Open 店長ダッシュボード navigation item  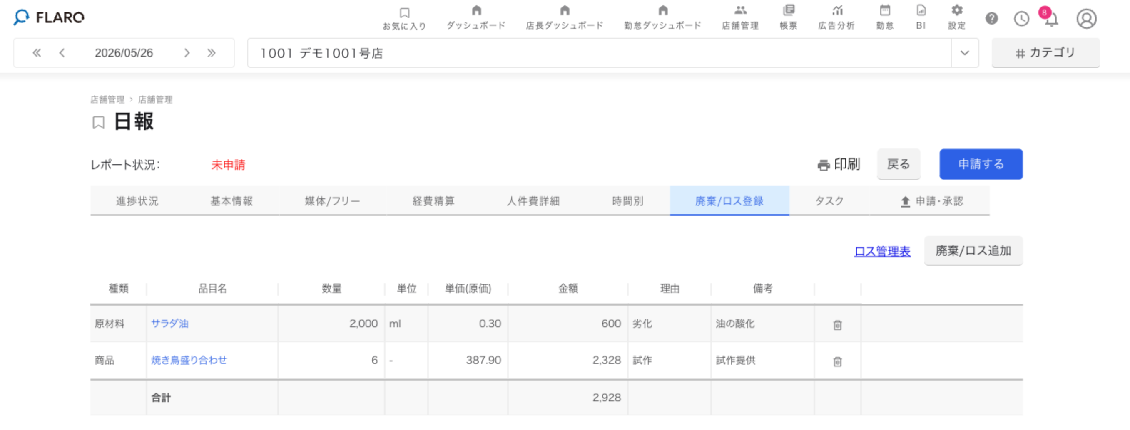(565, 17)
